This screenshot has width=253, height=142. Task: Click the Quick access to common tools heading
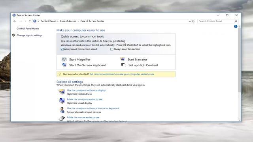coord(82,36)
